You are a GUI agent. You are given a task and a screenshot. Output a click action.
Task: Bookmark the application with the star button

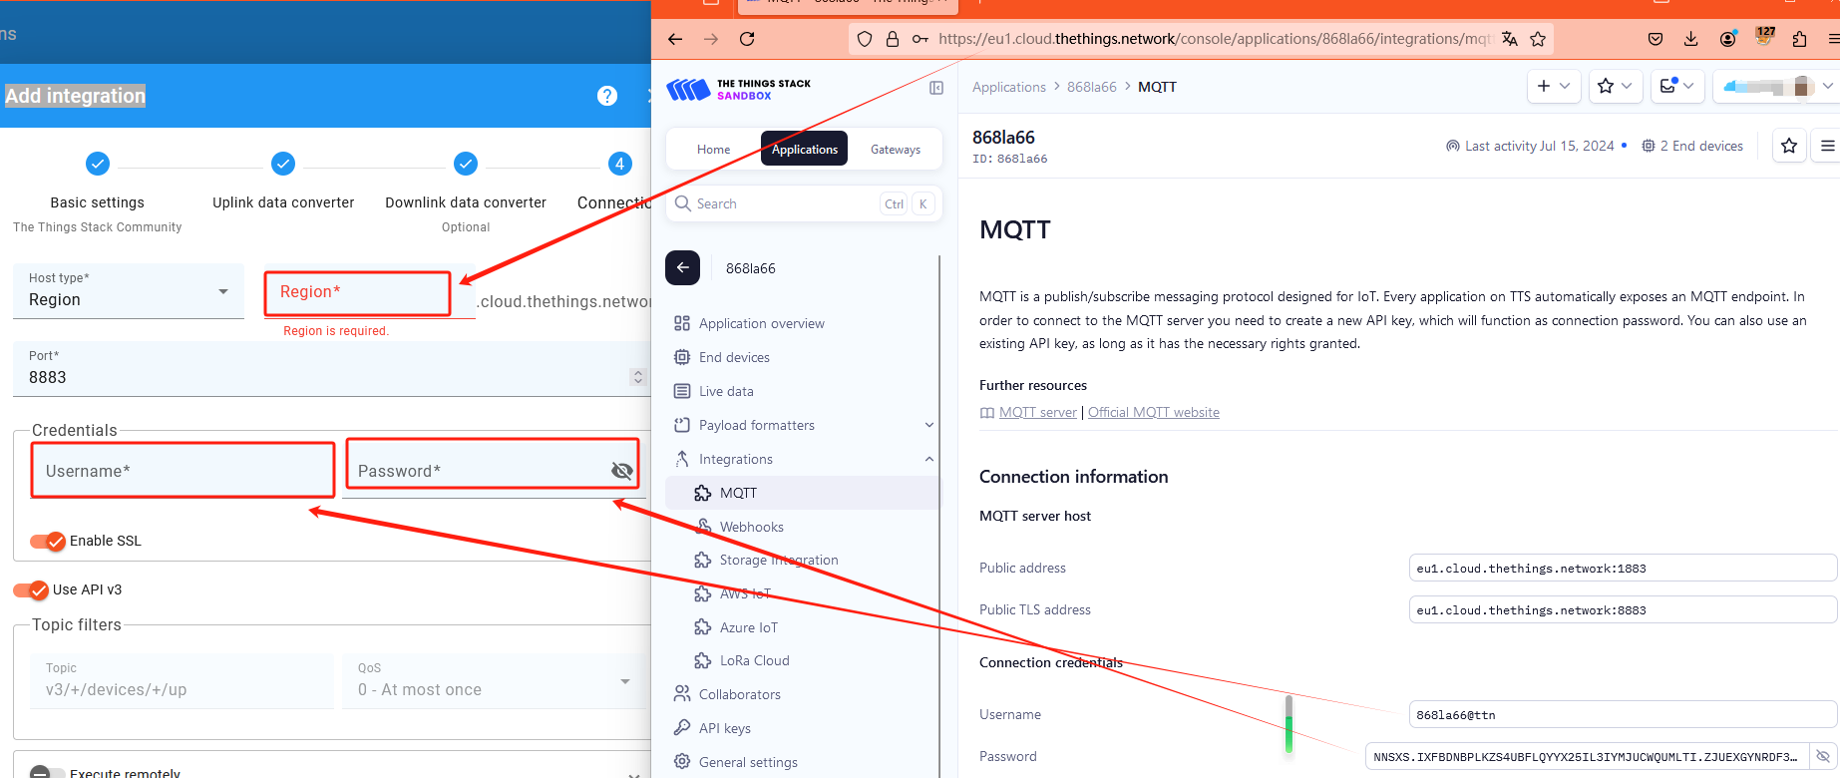click(1788, 147)
